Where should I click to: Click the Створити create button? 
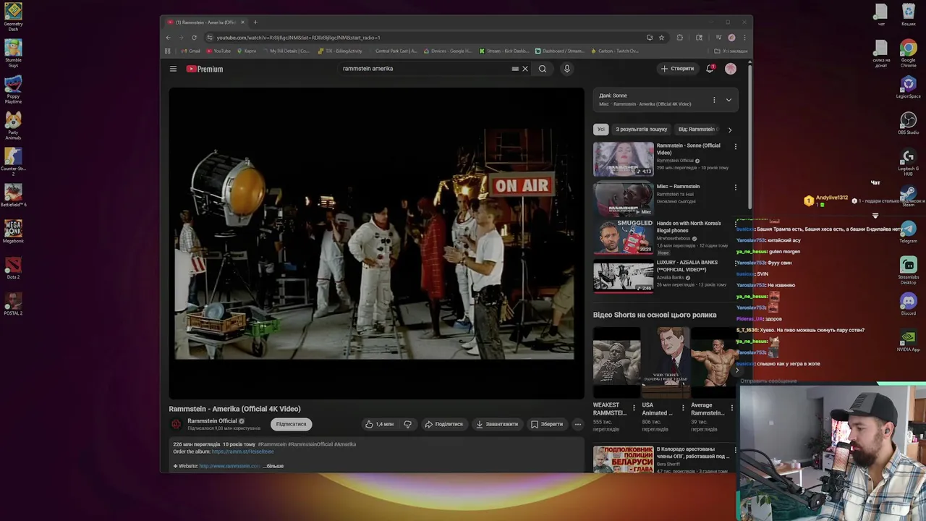(678, 69)
